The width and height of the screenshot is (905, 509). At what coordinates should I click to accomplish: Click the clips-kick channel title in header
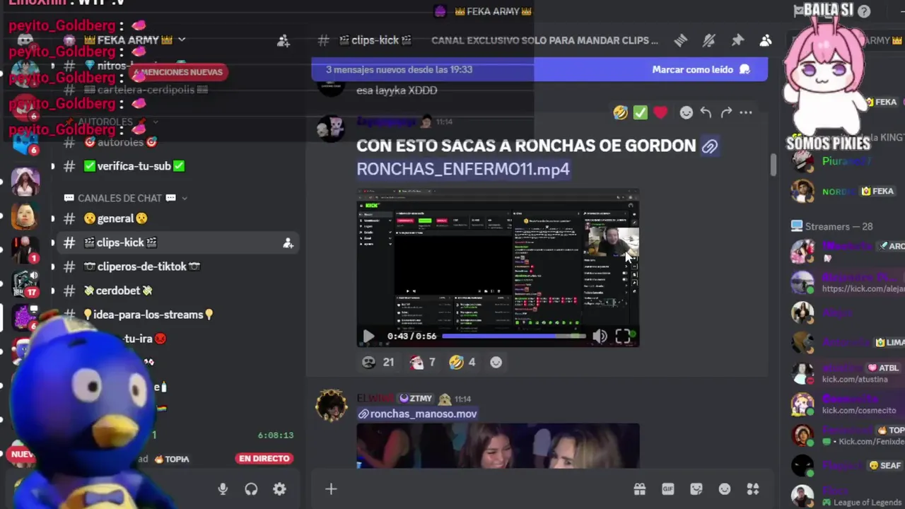point(375,40)
